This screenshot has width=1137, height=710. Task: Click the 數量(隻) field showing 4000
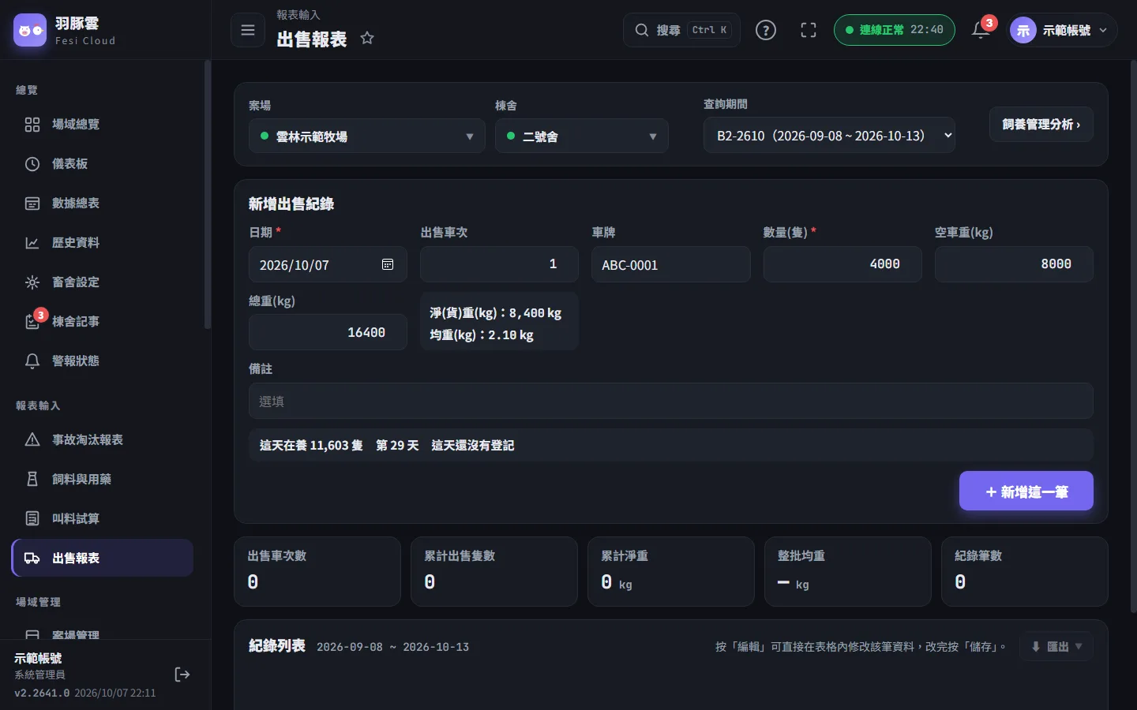point(842,263)
